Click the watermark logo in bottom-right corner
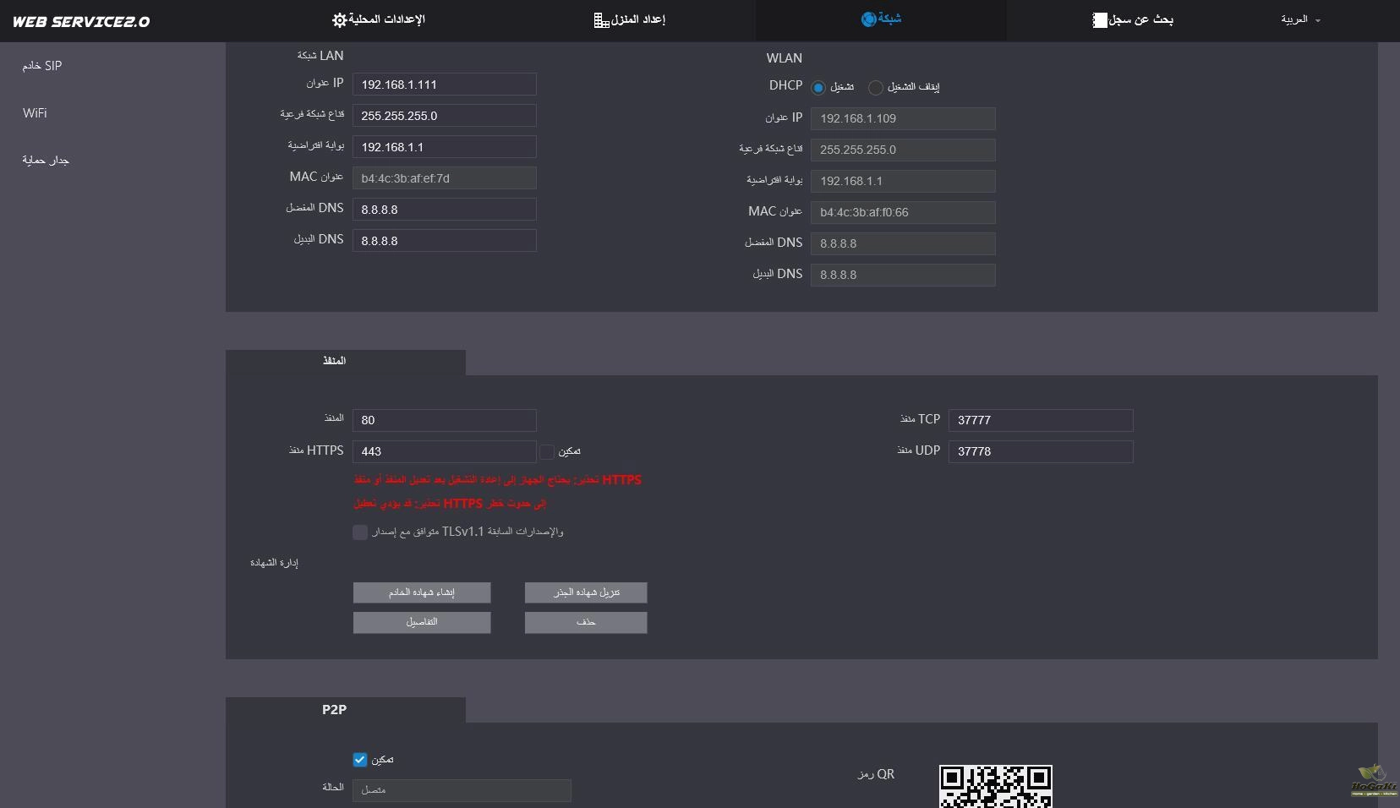The width and height of the screenshot is (1400, 808). 1374,781
